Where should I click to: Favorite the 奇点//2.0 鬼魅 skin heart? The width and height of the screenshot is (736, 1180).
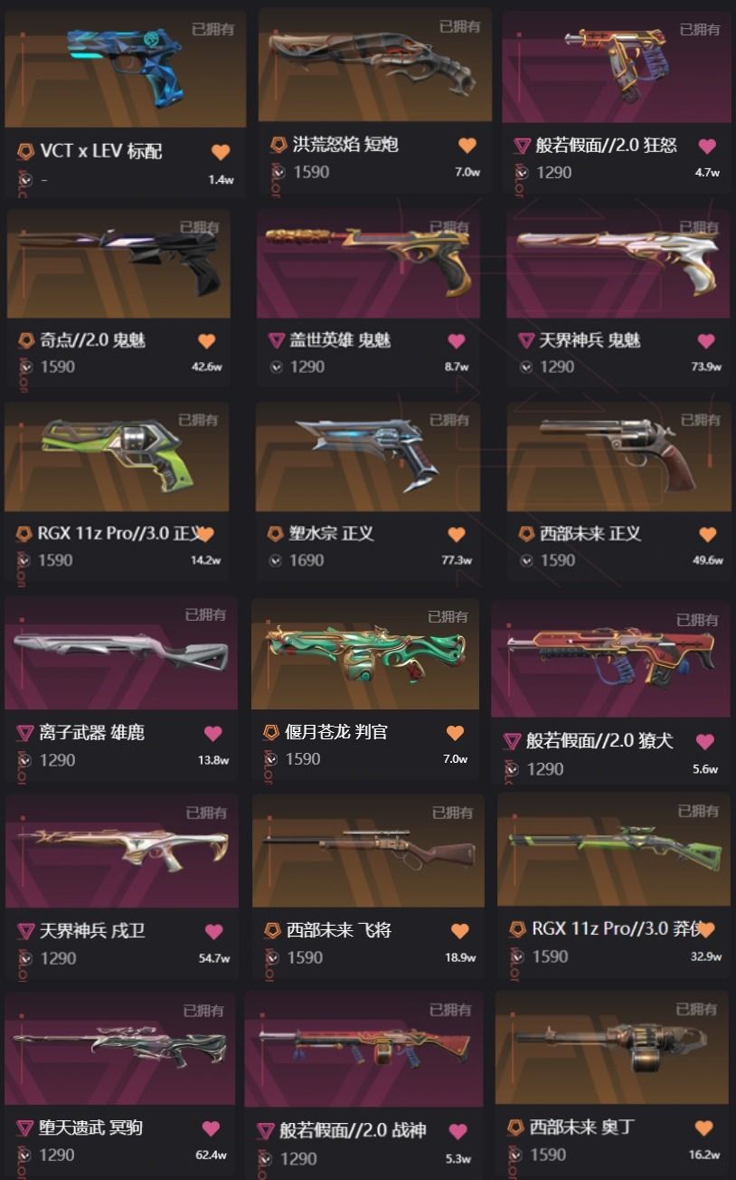(206, 341)
